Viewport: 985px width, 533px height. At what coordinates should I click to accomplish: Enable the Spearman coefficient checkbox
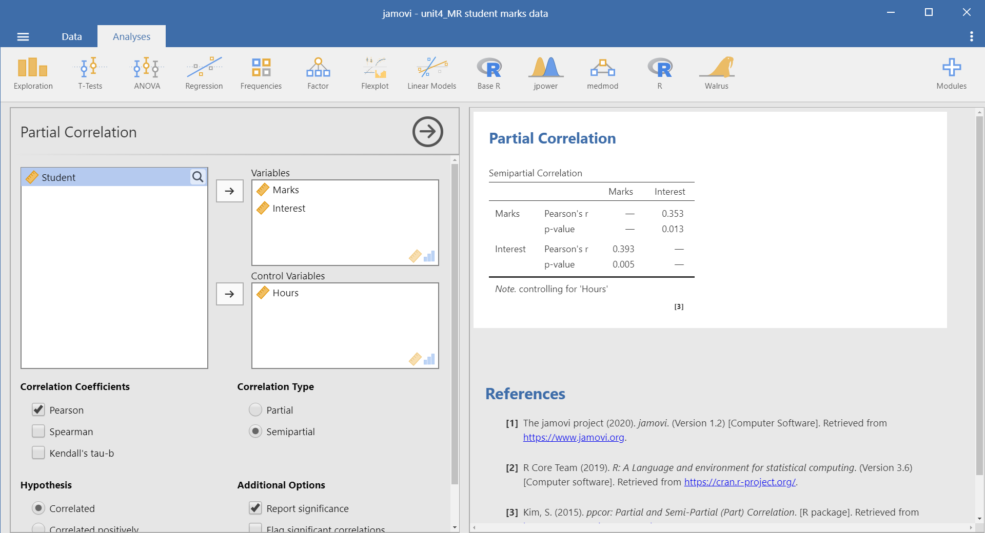[38, 431]
